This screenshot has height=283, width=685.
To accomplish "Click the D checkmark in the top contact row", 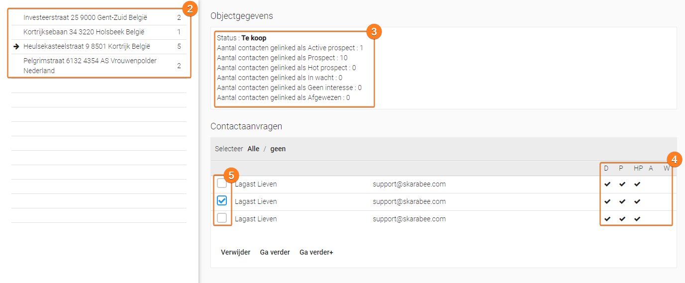I will [607, 185].
